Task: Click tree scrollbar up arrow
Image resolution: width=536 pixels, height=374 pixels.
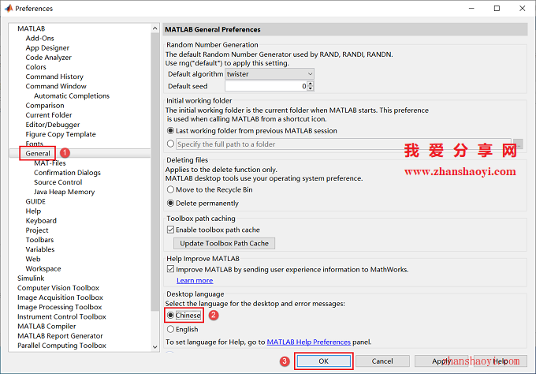Action: pos(154,28)
